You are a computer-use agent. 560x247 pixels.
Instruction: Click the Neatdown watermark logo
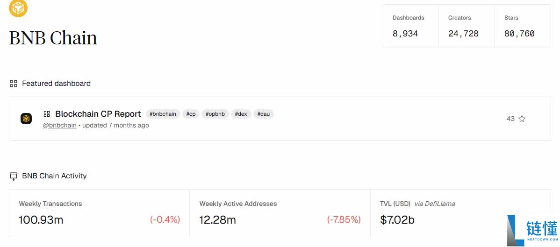pos(532,230)
